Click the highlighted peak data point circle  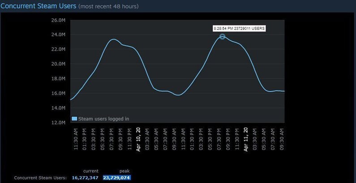(222, 36)
